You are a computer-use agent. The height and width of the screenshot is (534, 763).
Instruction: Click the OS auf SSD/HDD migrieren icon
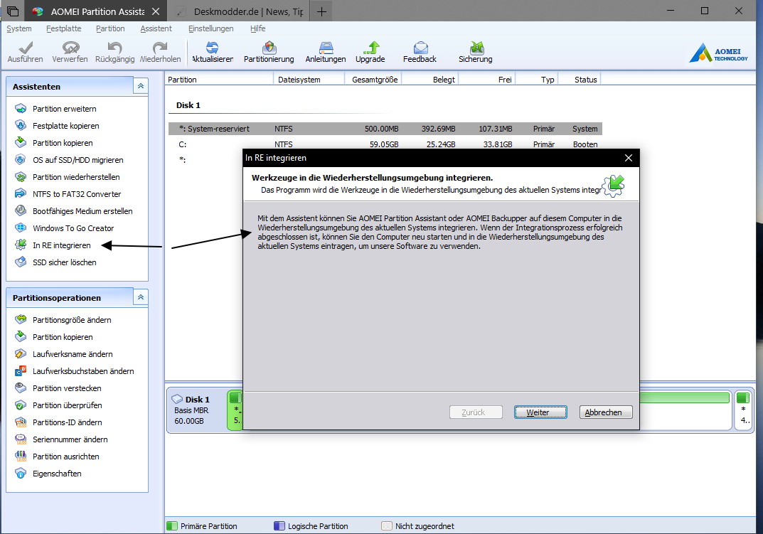tap(21, 160)
